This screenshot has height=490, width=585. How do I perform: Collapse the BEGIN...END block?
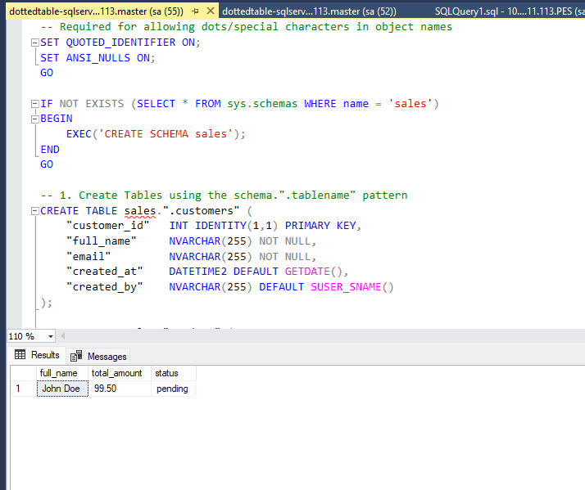pyautogui.click(x=34, y=119)
